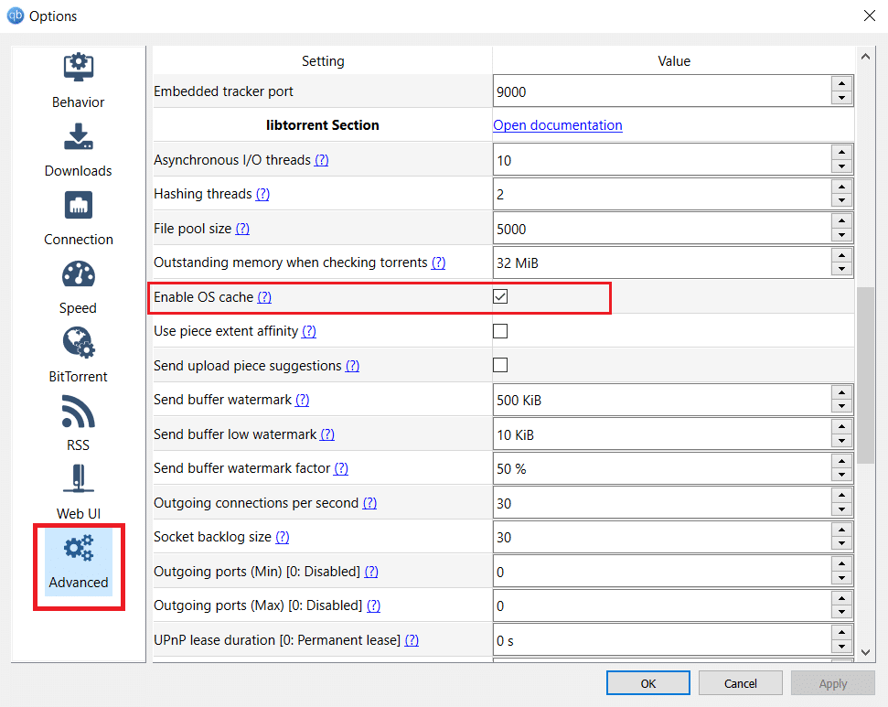Open the BitTorrent settings globe icon
The image size is (888, 707).
coord(78,342)
